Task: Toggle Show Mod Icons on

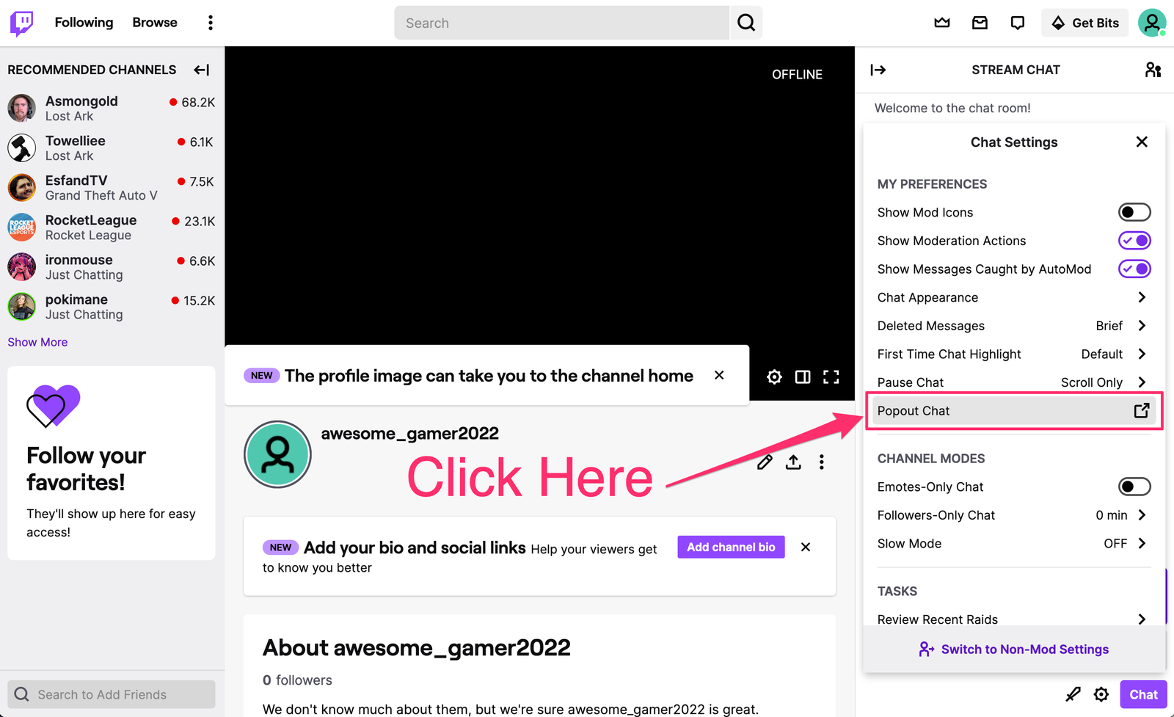Action: (x=1134, y=212)
